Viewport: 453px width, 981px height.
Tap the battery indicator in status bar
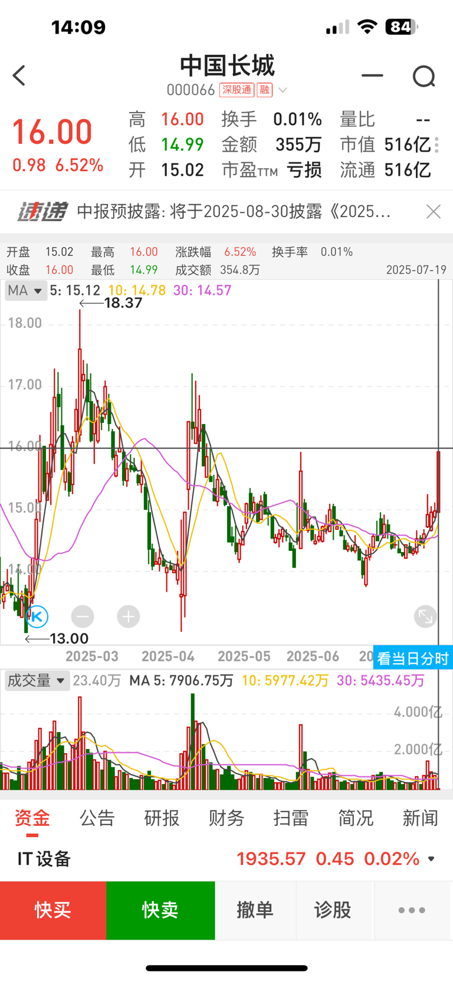point(402,27)
